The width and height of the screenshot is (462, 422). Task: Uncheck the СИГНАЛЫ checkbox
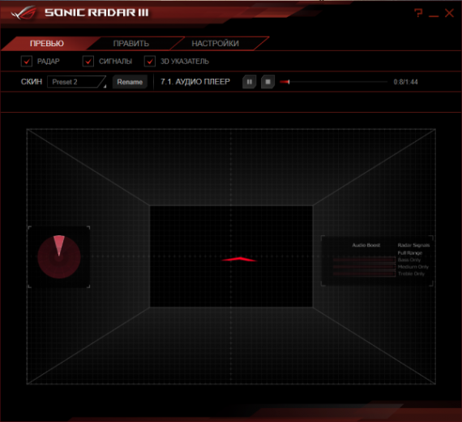(88, 62)
